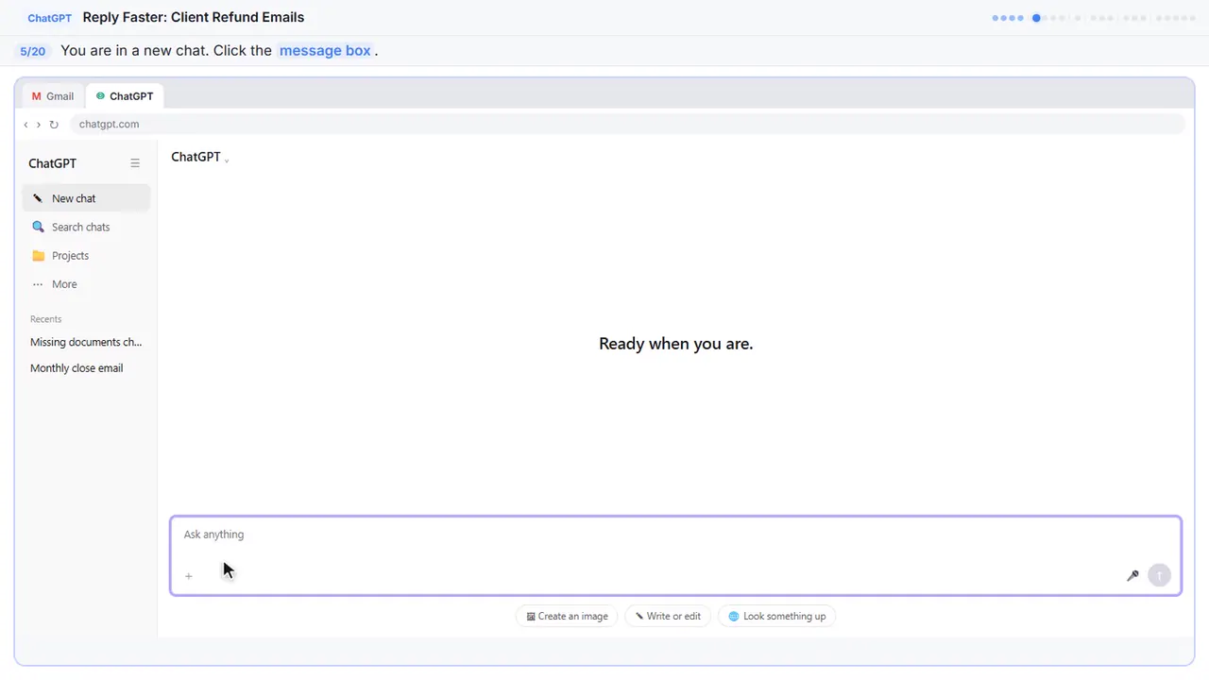The image size is (1209, 680).
Task: Click the browser forward arrow
Action: tap(39, 125)
